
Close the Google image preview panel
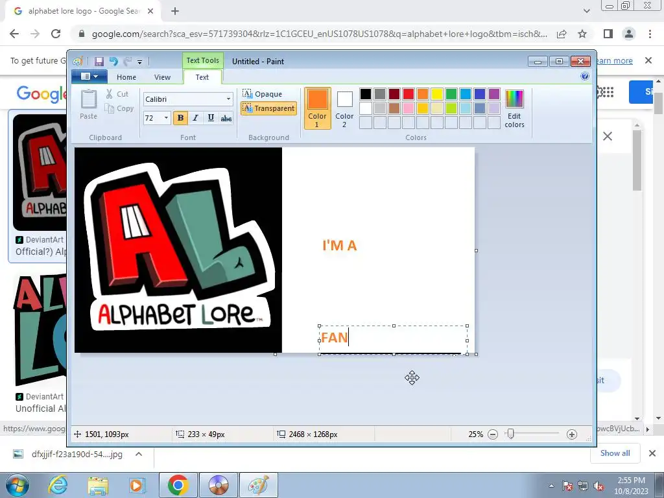[607, 136]
